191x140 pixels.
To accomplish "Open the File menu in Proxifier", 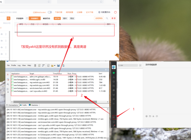I will point(8,65).
